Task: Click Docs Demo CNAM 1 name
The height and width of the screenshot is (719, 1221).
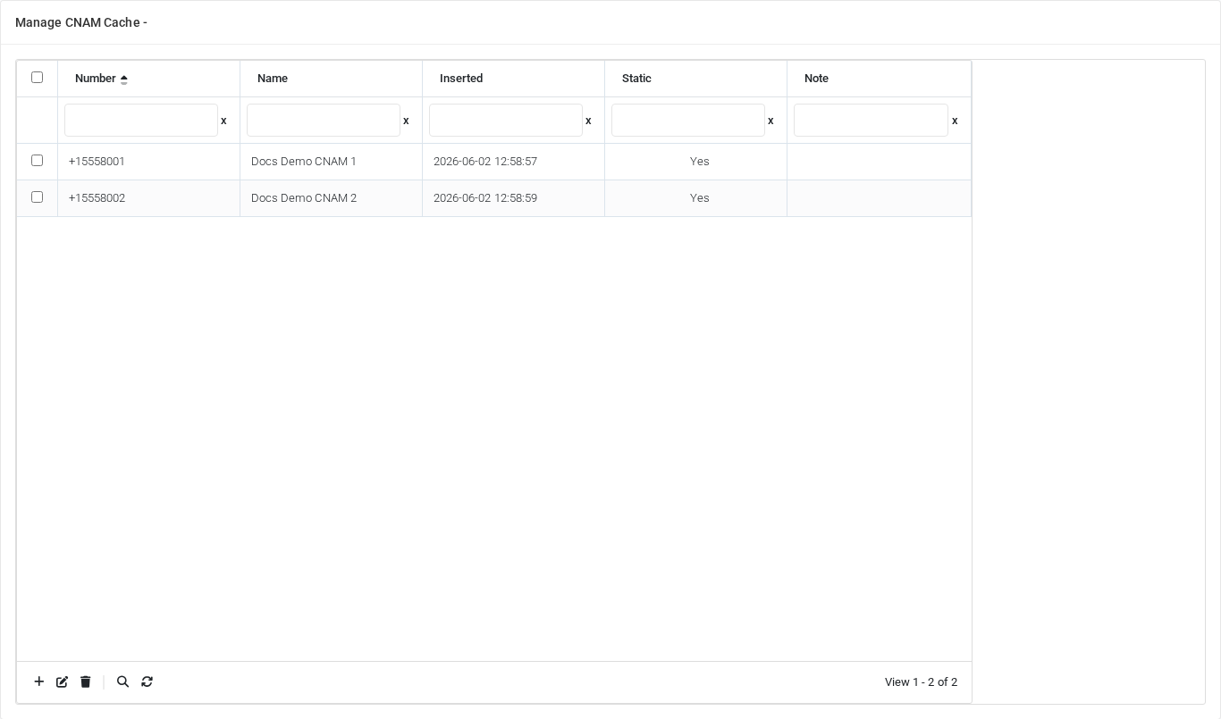Action: [x=304, y=162]
